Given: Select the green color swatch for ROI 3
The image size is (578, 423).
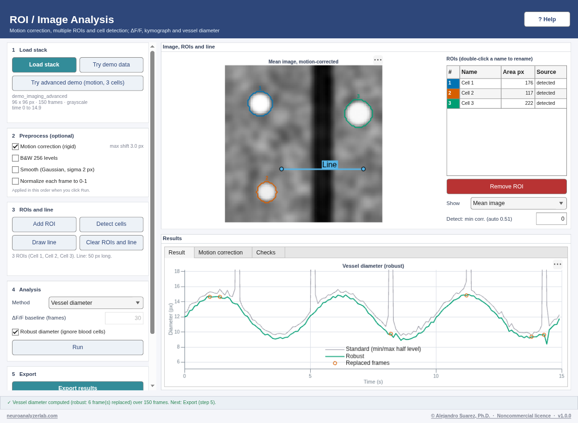Looking at the screenshot, I should click(453, 103).
